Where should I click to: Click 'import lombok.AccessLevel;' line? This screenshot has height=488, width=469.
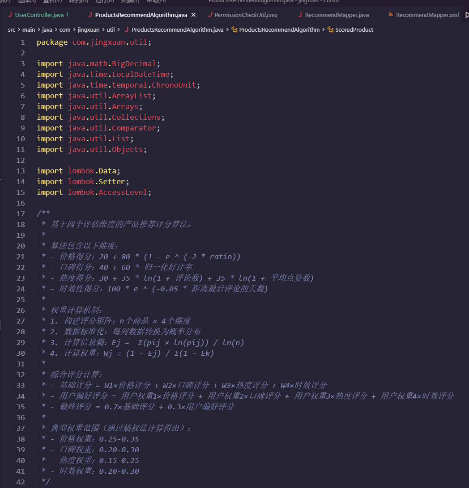(x=94, y=192)
